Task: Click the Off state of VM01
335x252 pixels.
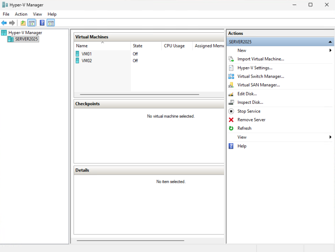Action: (135, 54)
